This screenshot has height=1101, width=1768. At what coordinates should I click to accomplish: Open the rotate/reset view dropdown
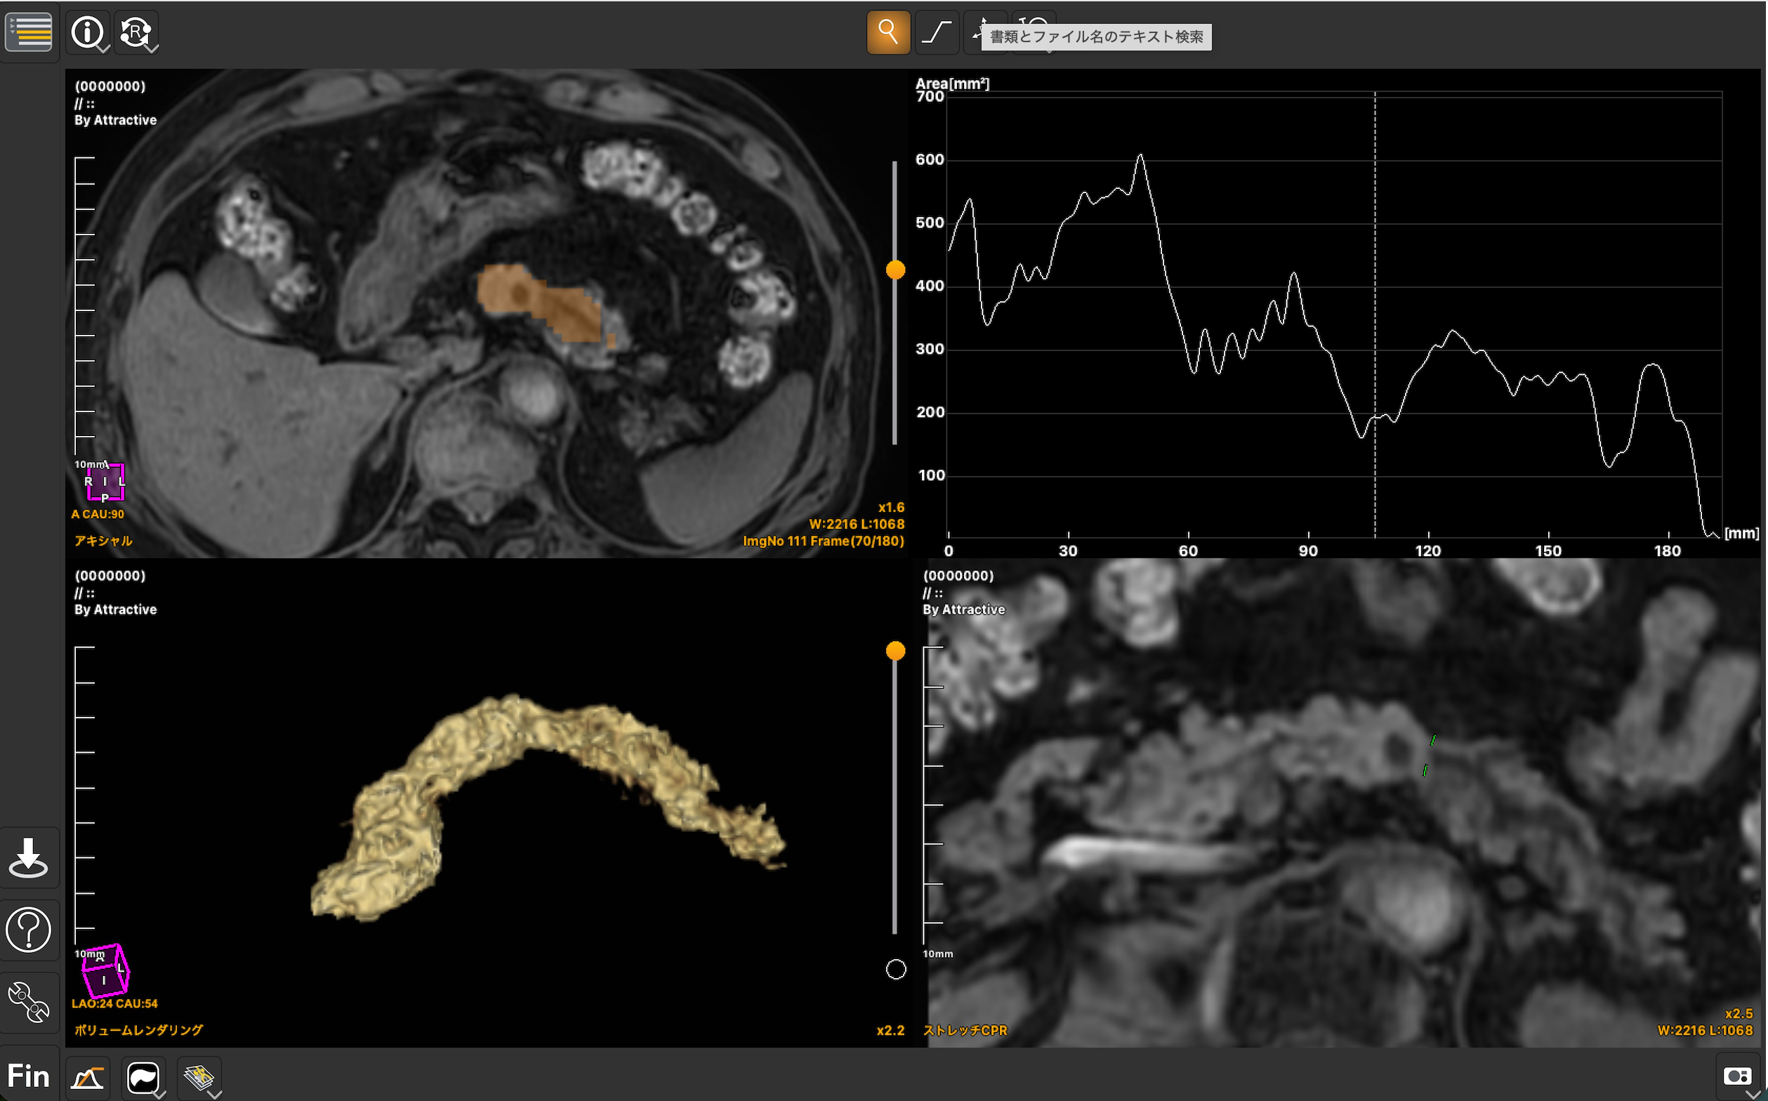pyautogui.click(x=137, y=33)
